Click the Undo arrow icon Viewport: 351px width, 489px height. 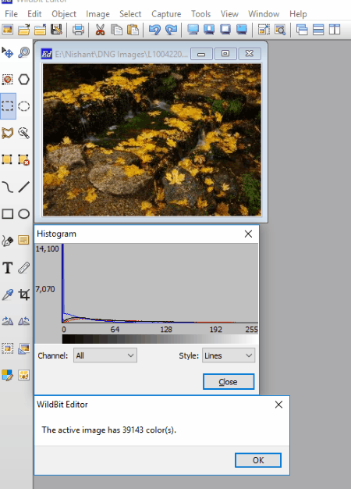point(154,30)
